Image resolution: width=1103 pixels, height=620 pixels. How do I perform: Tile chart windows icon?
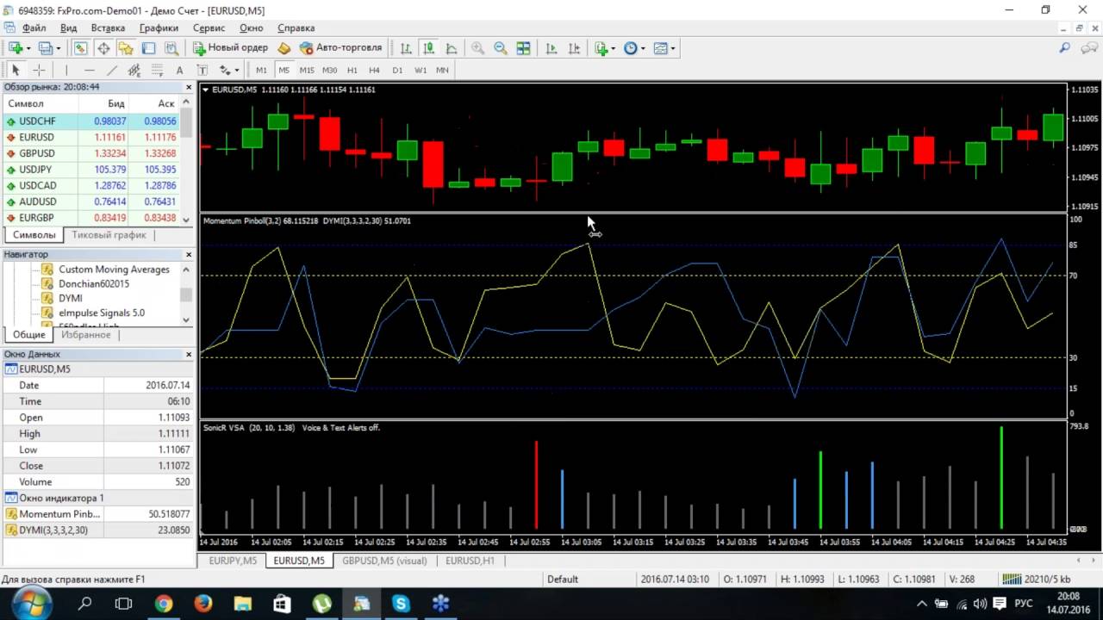coord(523,48)
